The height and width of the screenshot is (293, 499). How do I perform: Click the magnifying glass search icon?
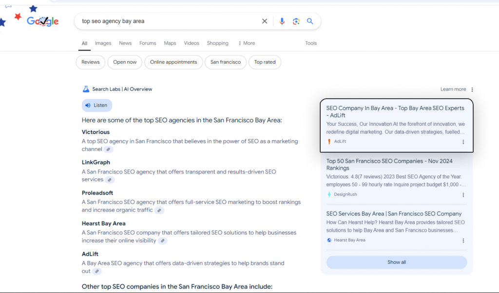pos(310,21)
